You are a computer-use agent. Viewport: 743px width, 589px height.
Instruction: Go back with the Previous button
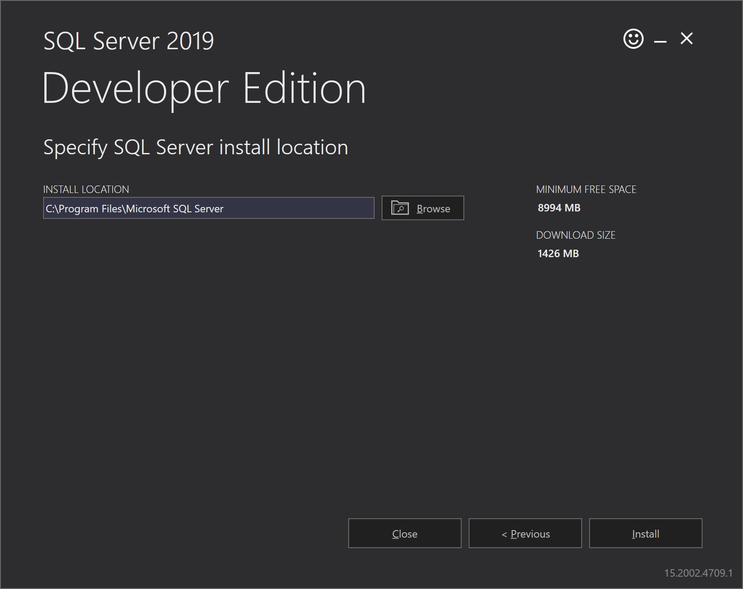click(525, 533)
